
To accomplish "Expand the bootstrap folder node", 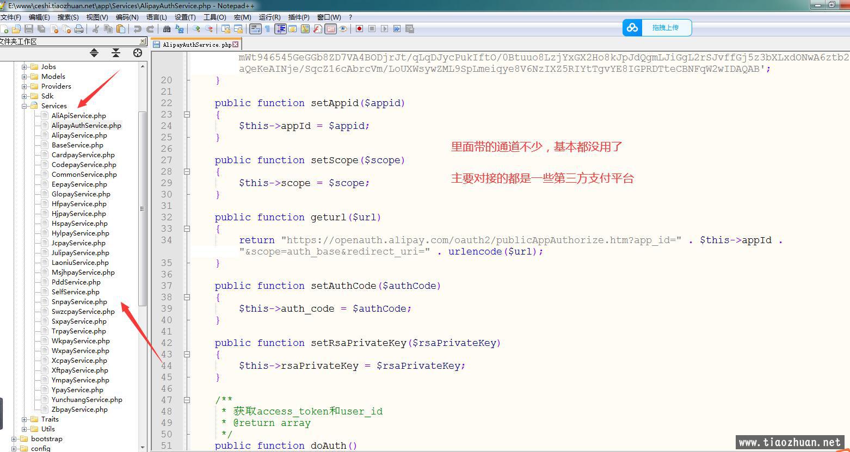I will pos(14,439).
